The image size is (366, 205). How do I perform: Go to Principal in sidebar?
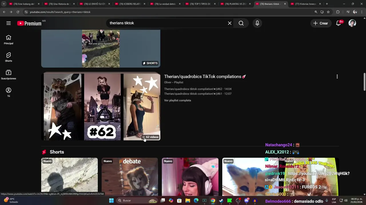tap(9, 40)
